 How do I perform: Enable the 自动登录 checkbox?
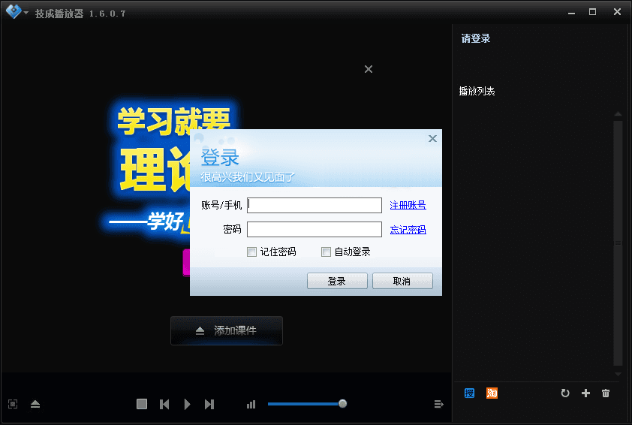pos(326,252)
